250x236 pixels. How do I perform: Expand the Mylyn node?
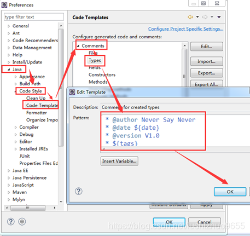pyautogui.click(x=9, y=199)
